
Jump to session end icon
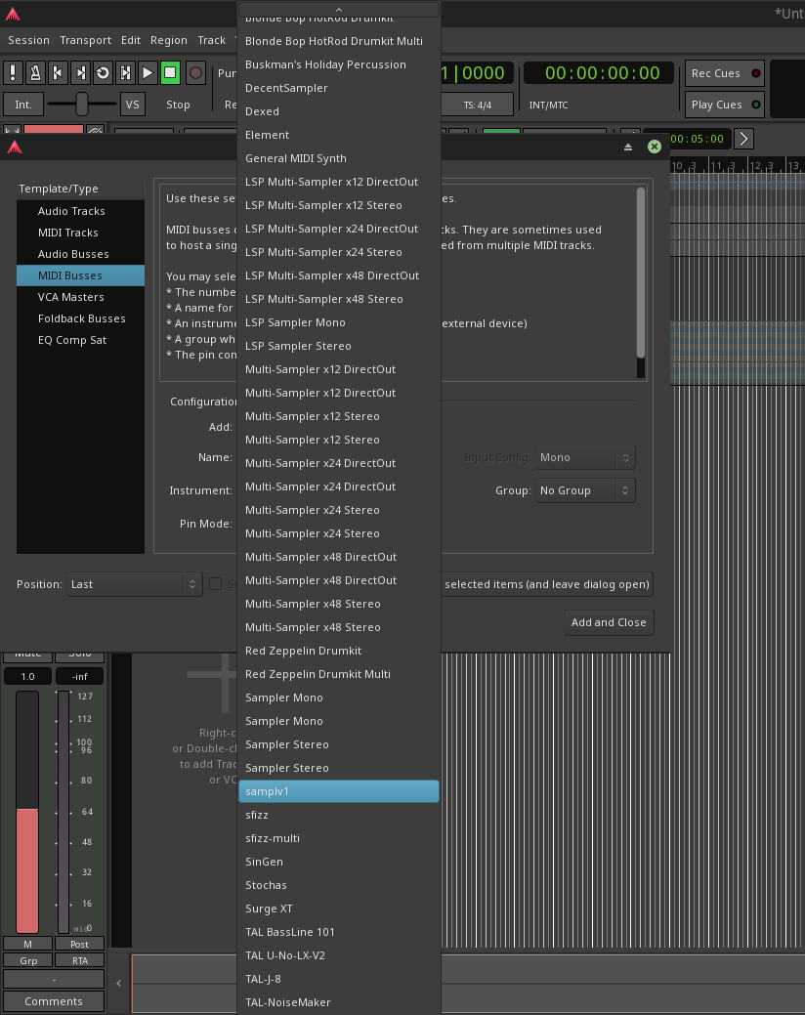pyautogui.click(x=80, y=73)
